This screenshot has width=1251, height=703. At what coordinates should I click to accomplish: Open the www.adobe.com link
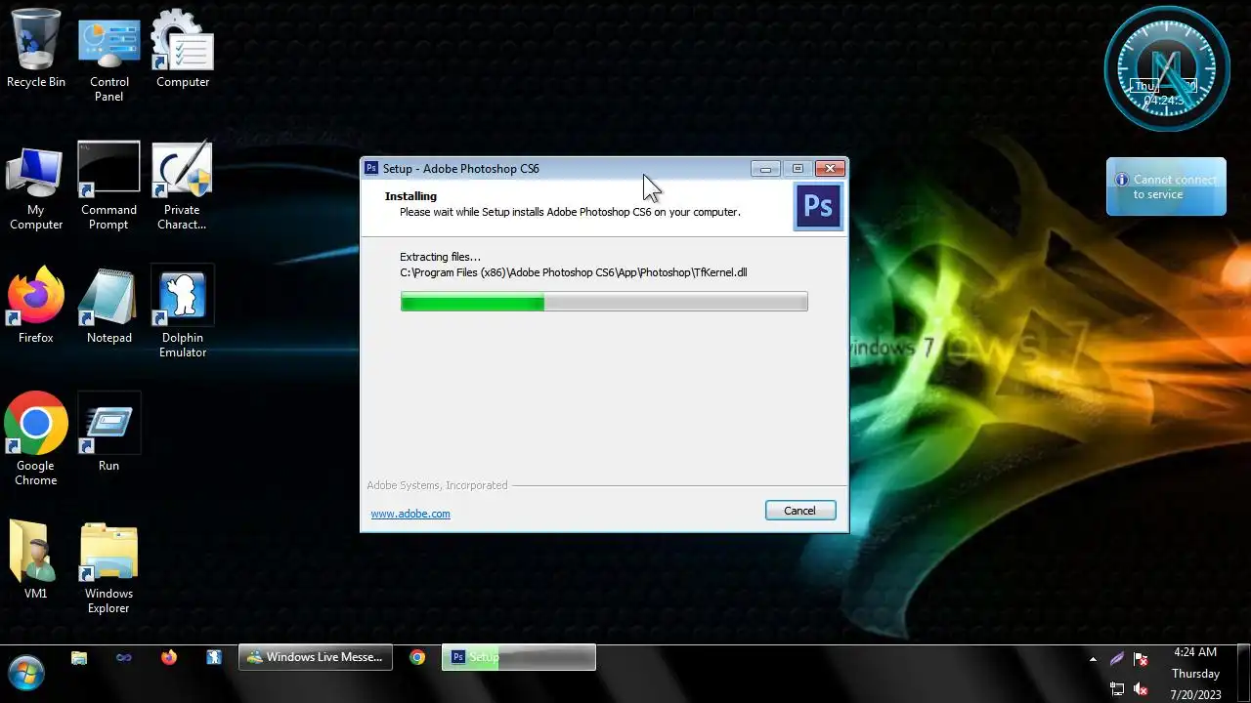(410, 514)
